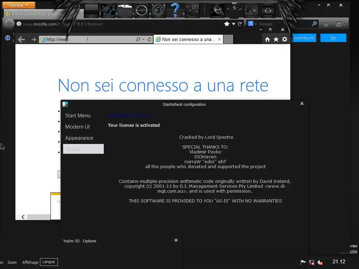Click the Action Center flag tray icon
The width and height of the screenshot is (359, 269).
[x=303, y=262]
